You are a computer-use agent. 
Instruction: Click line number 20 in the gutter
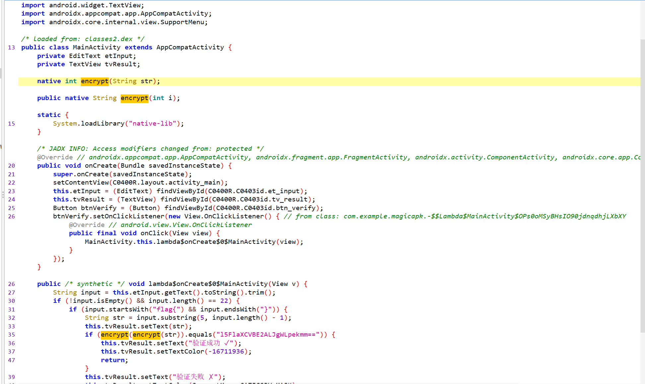pos(11,166)
